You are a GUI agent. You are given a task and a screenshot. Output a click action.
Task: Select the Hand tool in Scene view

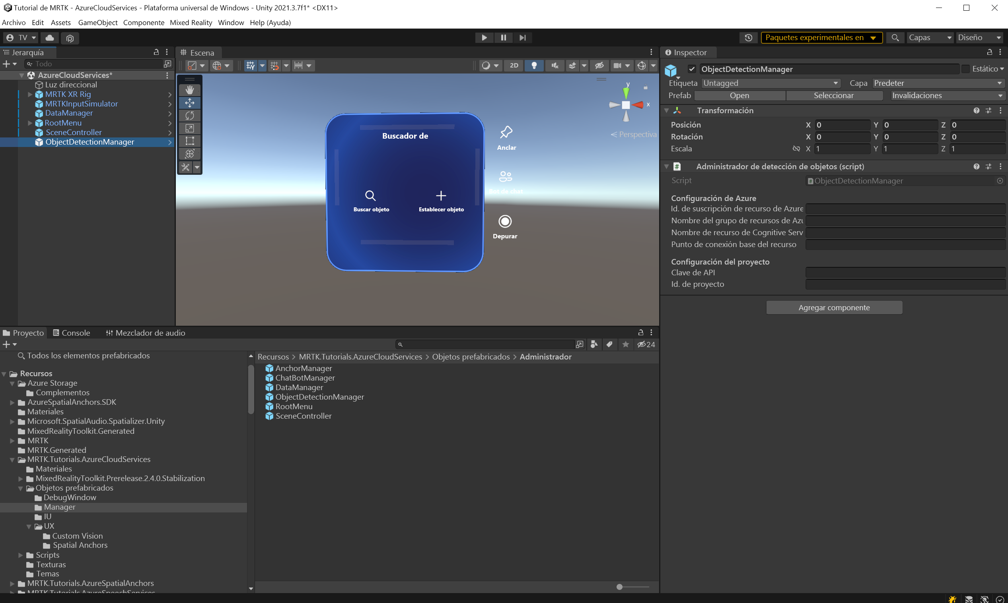click(x=190, y=89)
